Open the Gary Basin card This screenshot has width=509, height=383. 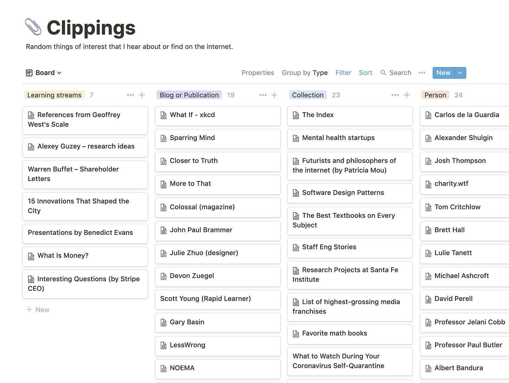(217, 323)
